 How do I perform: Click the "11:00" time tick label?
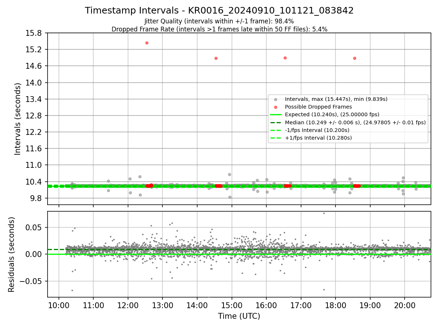click(93, 305)
